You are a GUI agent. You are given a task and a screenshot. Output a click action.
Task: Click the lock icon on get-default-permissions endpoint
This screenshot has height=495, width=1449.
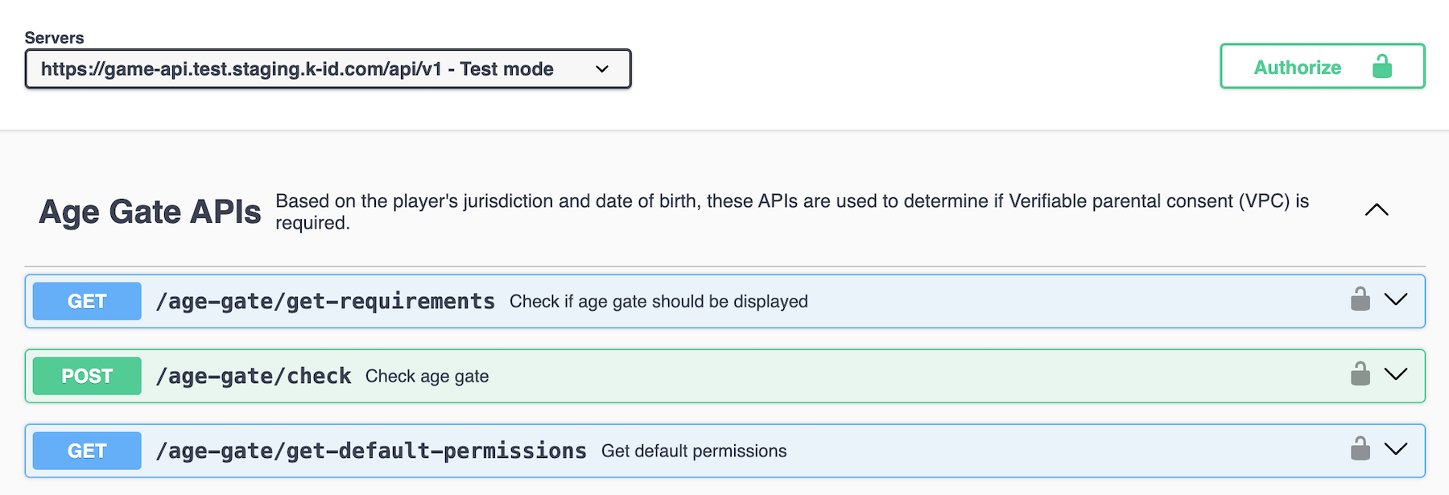pyautogui.click(x=1360, y=449)
